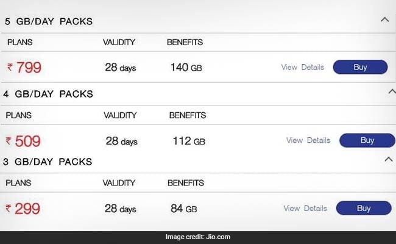The height and width of the screenshot is (244, 396).
Task: Open View Details for the 84 GB plan
Action: click(x=305, y=208)
